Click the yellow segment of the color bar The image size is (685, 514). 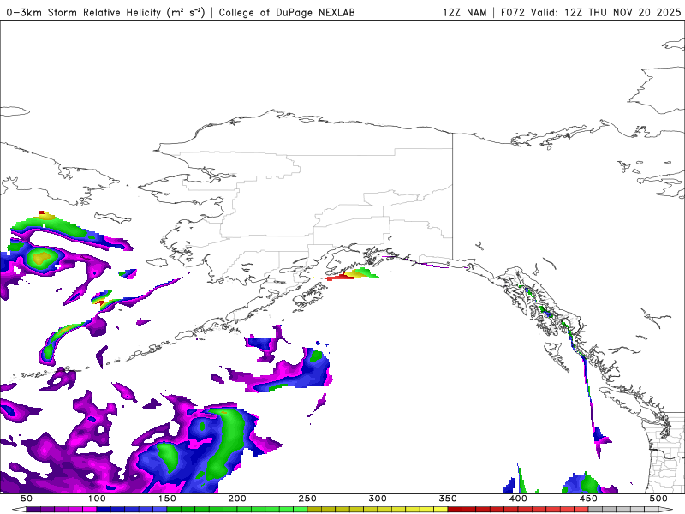pyautogui.click(x=378, y=510)
